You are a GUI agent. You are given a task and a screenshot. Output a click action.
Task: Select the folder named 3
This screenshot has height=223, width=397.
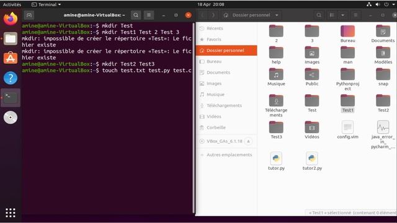coord(312,34)
